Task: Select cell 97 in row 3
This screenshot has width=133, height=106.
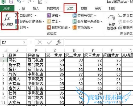Action: pos(74,65)
